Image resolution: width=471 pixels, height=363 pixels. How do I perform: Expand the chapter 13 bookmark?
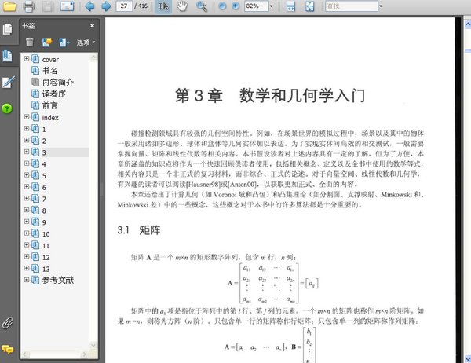click(x=27, y=268)
